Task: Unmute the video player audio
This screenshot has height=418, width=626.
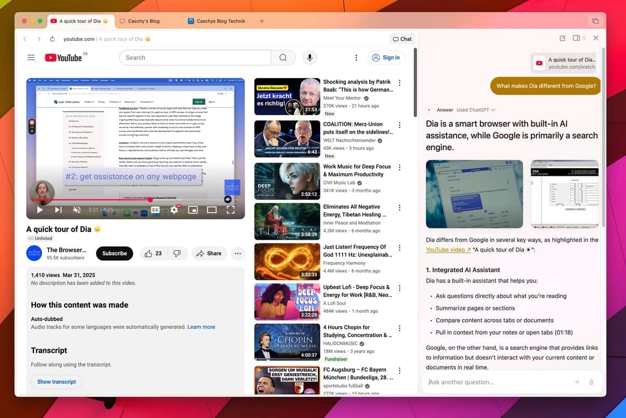Action: click(77, 210)
